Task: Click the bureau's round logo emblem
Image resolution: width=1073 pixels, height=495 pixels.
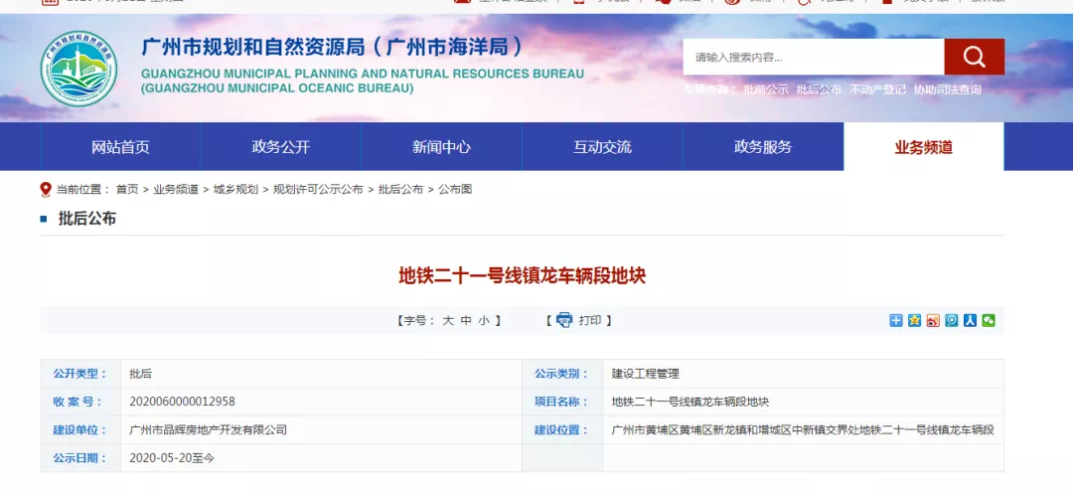Action: point(78,70)
